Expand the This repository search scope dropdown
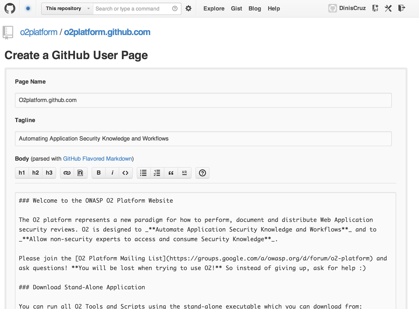 point(67,9)
